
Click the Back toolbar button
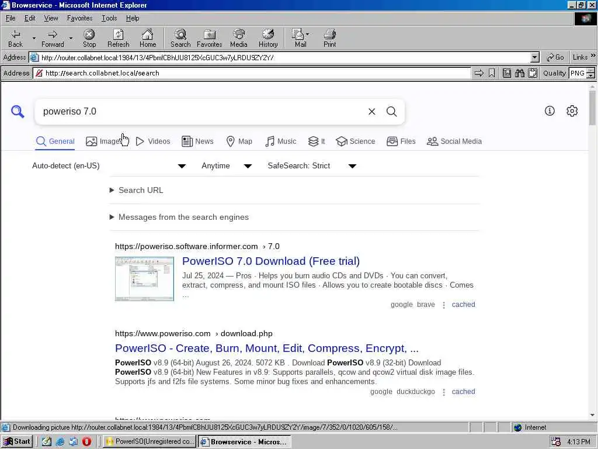[15, 38]
